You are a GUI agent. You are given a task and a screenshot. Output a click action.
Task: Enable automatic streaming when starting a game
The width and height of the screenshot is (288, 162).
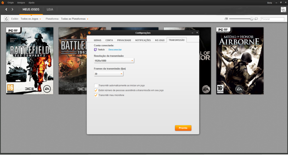(x=96, y=85)
